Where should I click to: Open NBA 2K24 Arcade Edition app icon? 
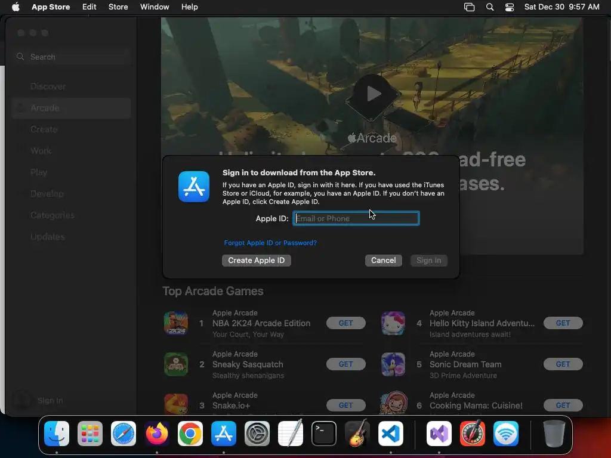click(176, 323)
